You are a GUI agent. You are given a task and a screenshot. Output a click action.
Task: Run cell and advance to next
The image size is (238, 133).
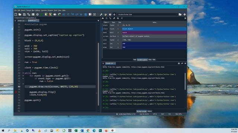click(x=51, y=14)
